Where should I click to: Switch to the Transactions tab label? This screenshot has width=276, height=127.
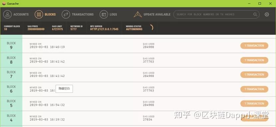tap(83, 14)
